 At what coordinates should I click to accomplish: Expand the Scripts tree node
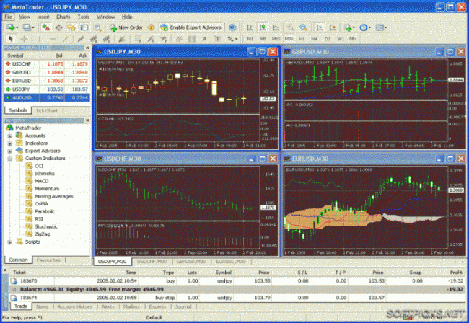tap(9, 242)
